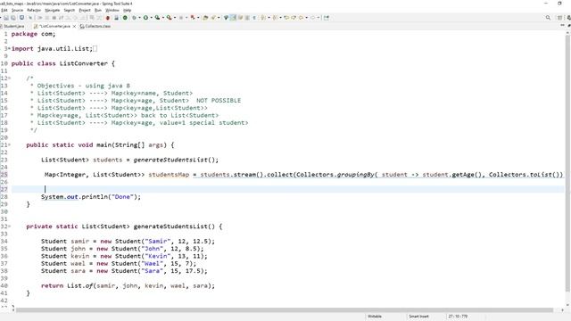
Task: Click 'package com;' on line 1
Action: pyautogui.click(x=34, y=34)
